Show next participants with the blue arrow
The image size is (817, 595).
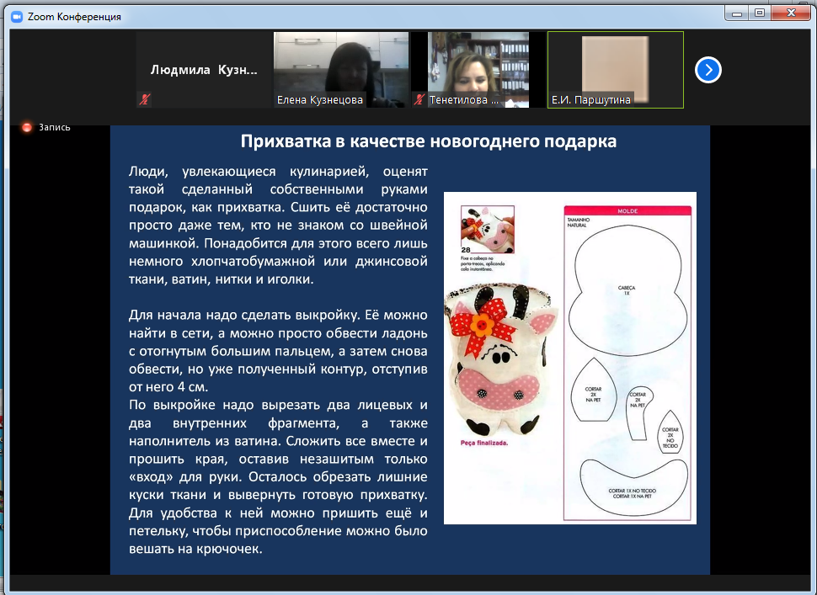click(708, 70)
